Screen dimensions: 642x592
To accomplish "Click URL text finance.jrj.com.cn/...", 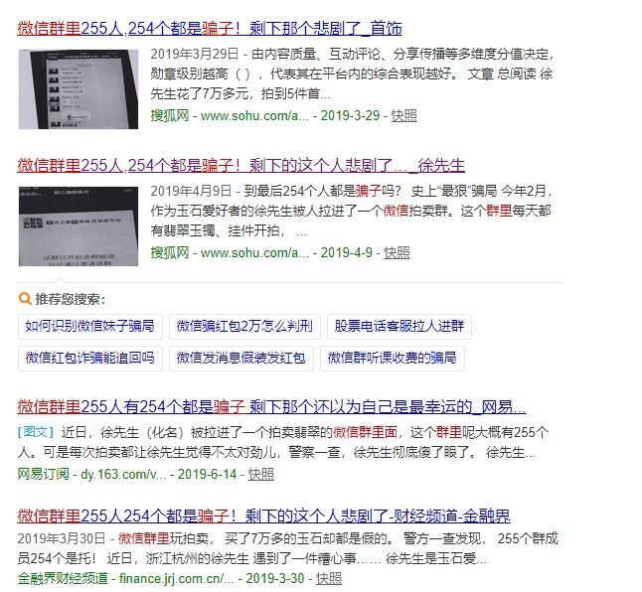I will point(177,578).
